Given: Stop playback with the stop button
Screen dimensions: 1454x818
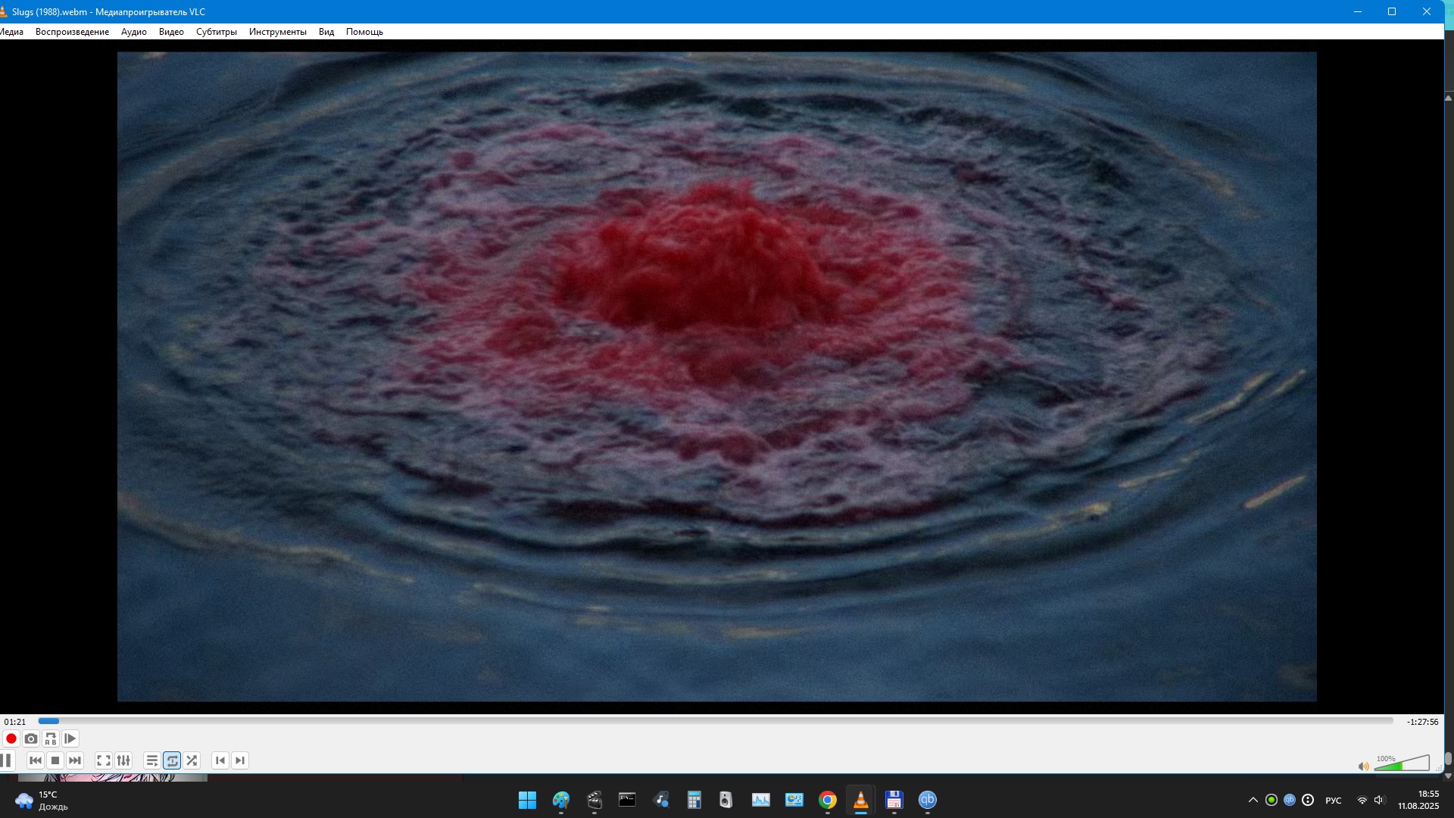Looking at the screenshot, I should tap(55, 760).
